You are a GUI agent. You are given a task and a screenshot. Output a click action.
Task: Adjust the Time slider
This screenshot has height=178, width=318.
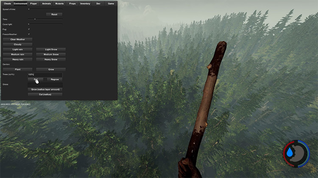45,19
